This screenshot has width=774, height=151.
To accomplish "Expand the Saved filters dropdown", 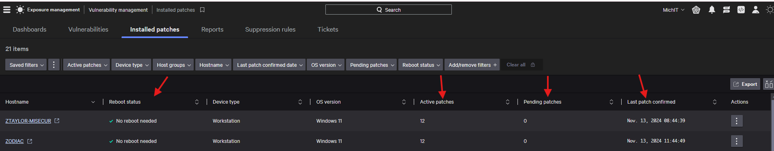I will (26, 65).
